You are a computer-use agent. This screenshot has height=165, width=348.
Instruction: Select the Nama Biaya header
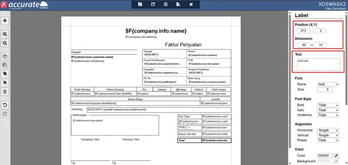[x=135, y=99]
